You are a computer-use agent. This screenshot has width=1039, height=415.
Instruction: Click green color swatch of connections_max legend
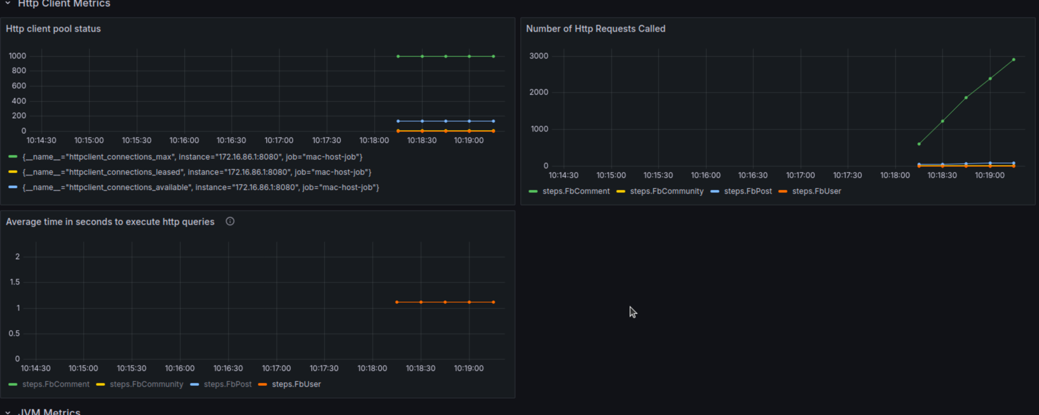point(13,156)
